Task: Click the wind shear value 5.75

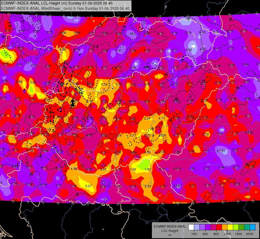Action: [147, 135]
